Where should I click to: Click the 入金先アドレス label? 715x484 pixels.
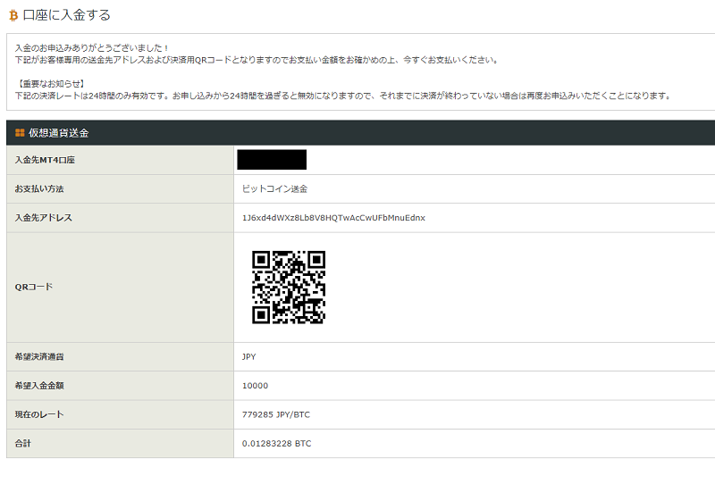click(x=43, y=218)
